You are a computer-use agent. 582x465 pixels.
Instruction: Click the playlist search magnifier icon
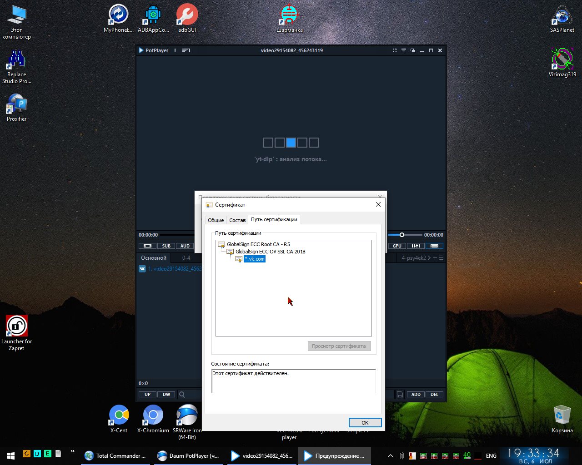coord(182,395)
